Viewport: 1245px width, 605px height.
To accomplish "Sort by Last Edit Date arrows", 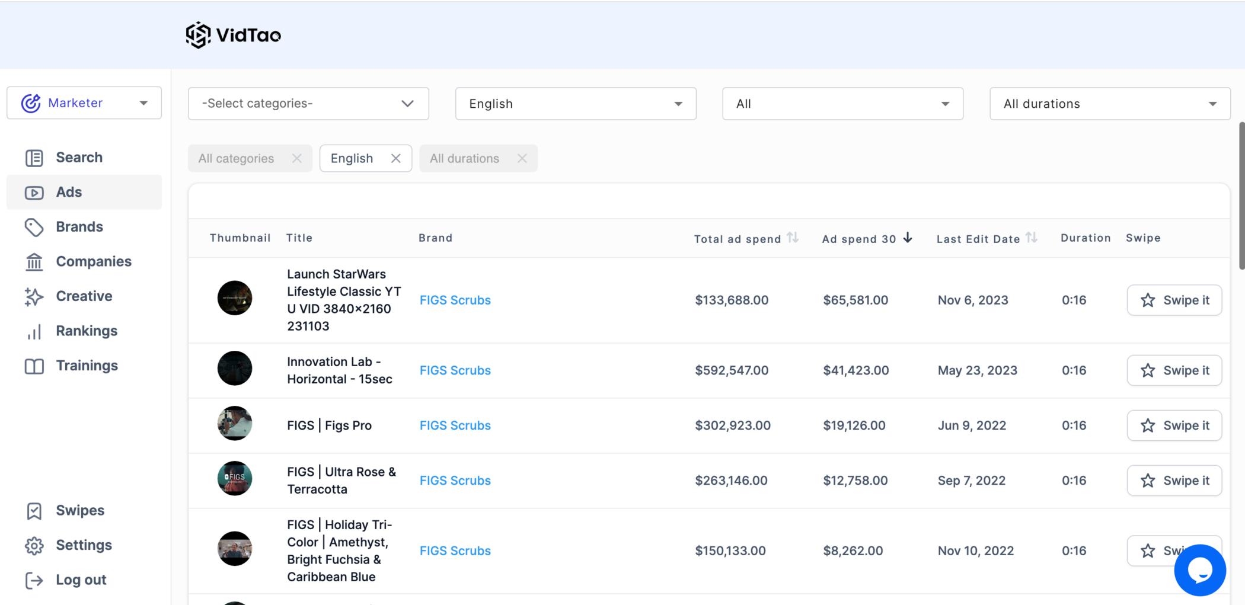I will (1032, 238).
